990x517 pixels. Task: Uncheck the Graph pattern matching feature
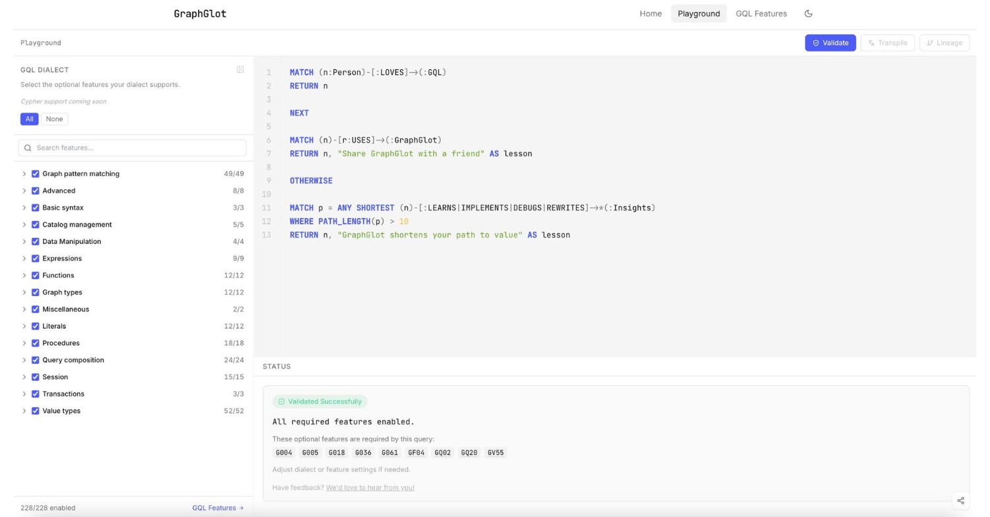[36, 173]
